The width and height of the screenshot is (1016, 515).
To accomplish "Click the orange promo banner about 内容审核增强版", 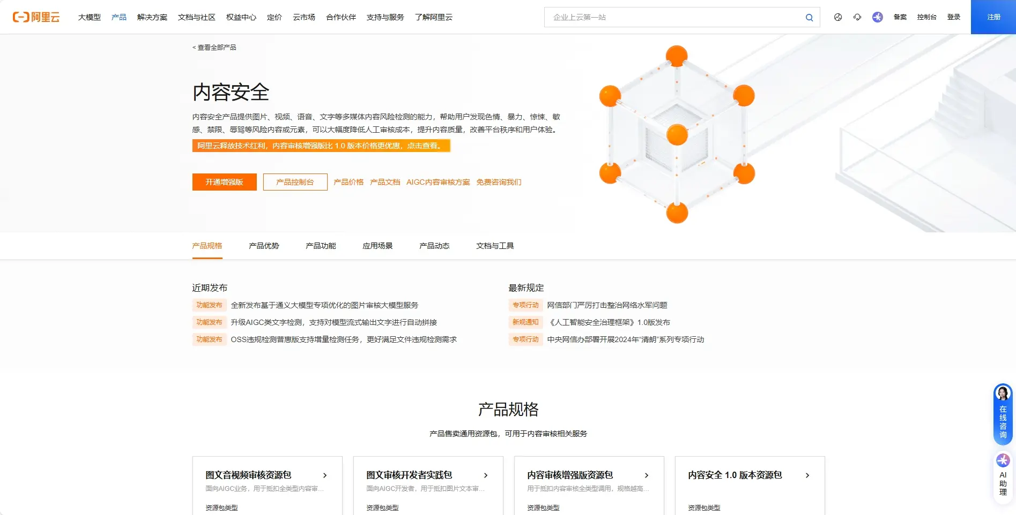I will (x=321, y=146).
